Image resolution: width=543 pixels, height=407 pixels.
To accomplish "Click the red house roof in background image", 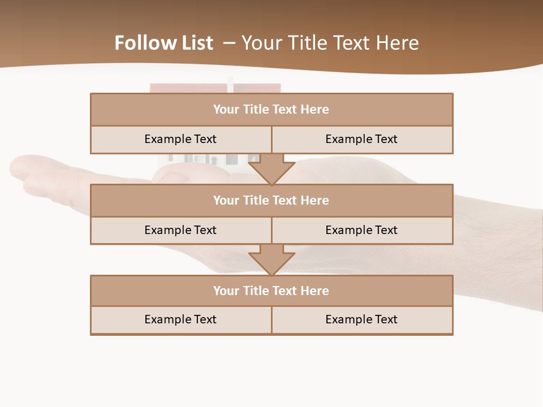I will click(x=187, y=88).
